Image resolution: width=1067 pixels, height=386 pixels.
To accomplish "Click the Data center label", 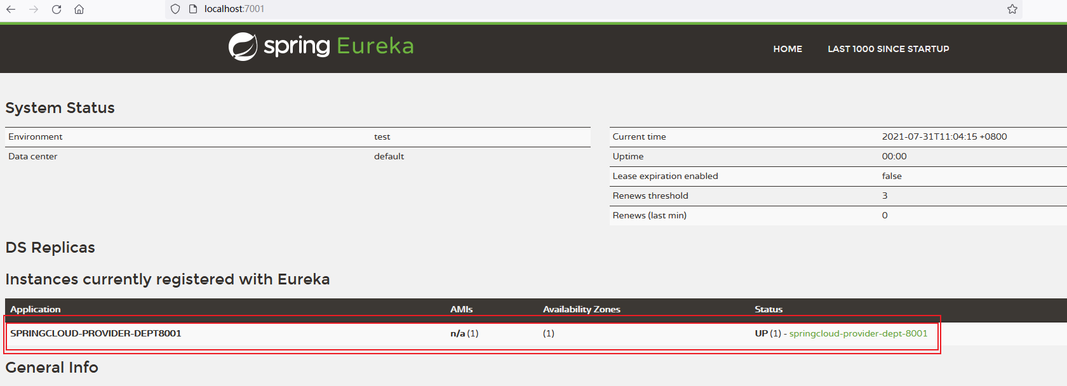I will pos(33,156).
